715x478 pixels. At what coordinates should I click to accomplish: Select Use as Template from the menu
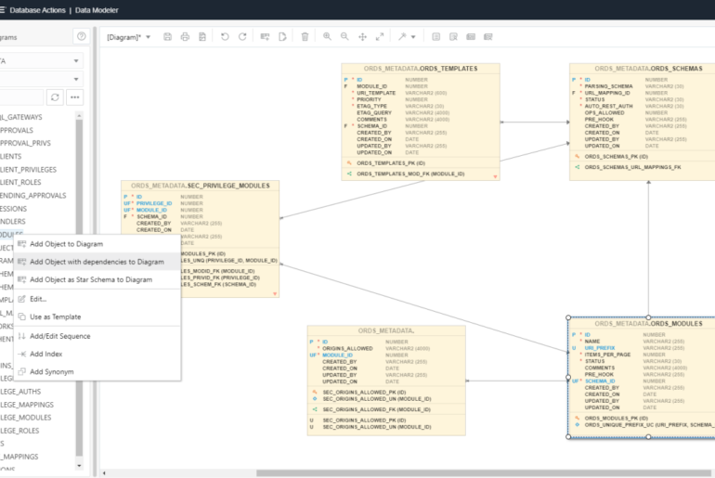click(97, 317)
